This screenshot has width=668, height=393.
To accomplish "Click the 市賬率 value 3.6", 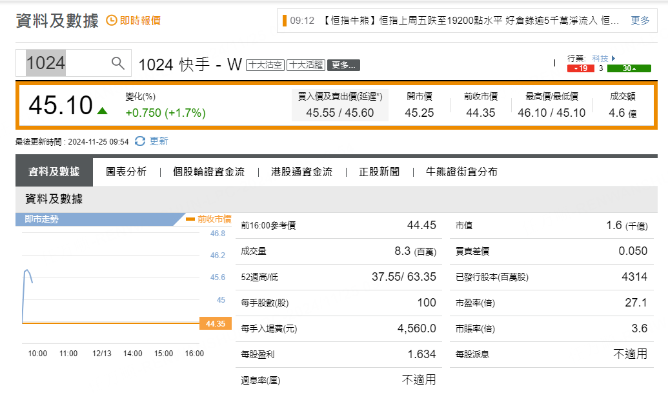I will pos(640,328).
